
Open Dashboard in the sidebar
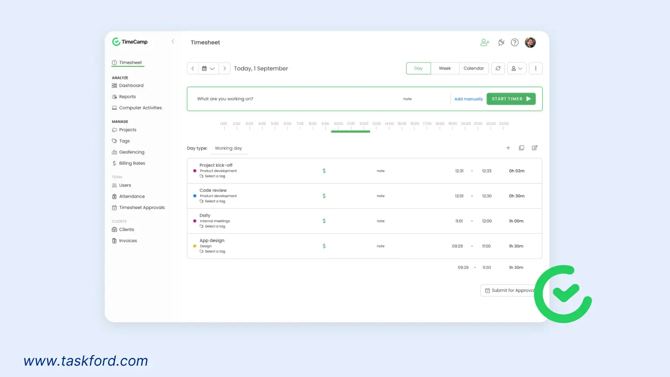tap(128, 86)
